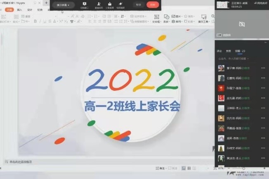Insert a 文本框 text box from ribbon
Screen dimensions: 269x179
[x=156, y=19]
